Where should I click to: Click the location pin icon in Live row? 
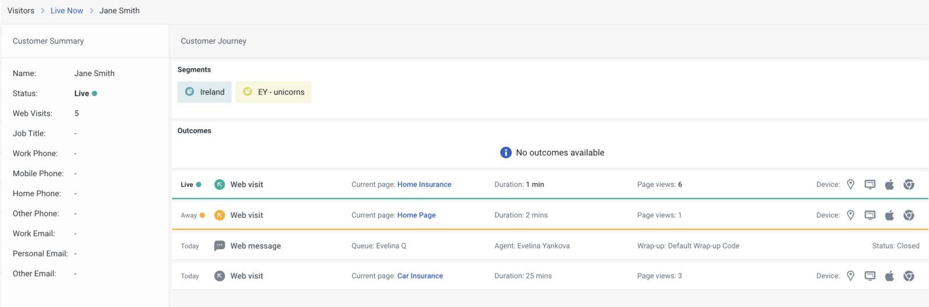pyautogui.click(x=851, y=185)
